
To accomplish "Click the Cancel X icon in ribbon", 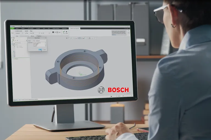I will 66,32.
